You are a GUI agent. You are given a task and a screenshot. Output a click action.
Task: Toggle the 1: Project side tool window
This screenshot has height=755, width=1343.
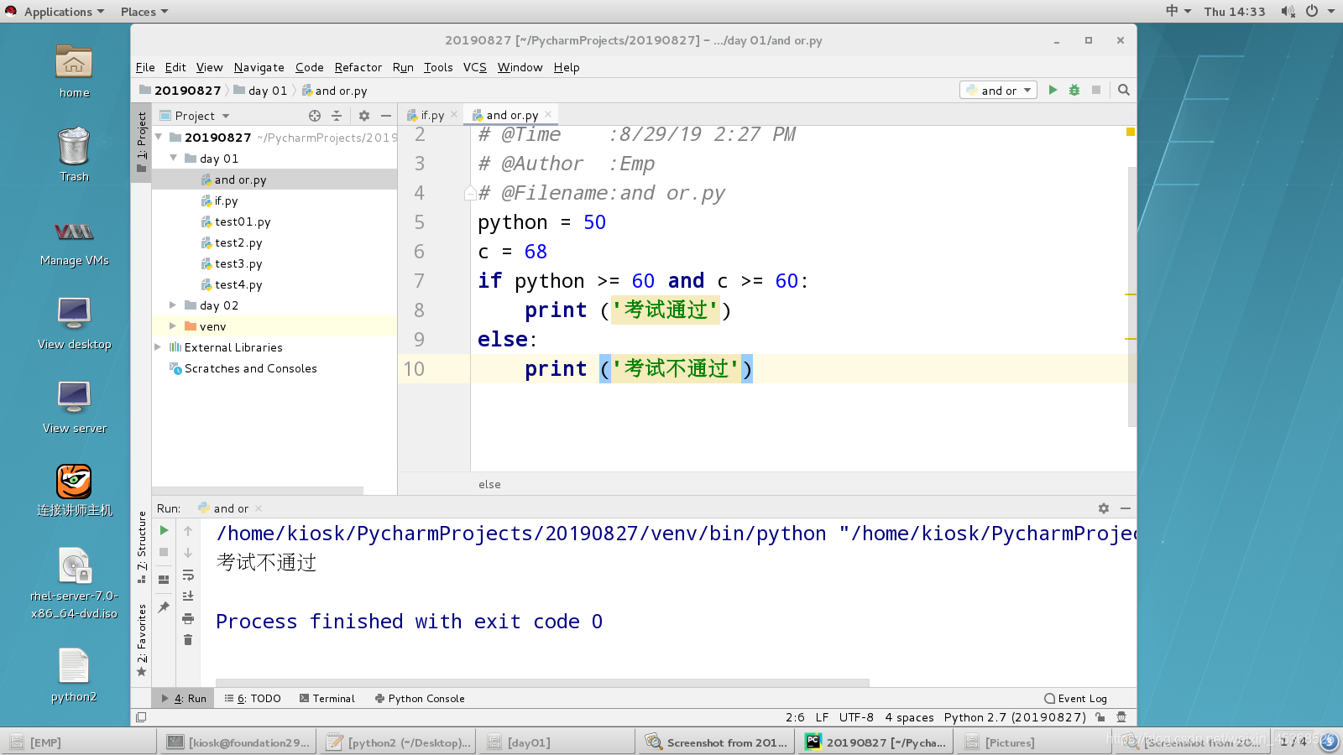(141, 142)
